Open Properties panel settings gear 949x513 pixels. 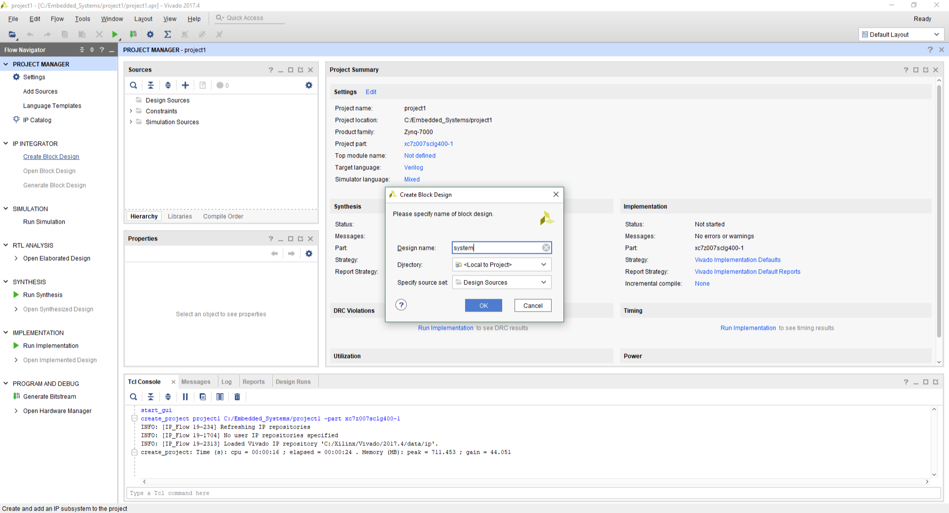coord(309,254)
